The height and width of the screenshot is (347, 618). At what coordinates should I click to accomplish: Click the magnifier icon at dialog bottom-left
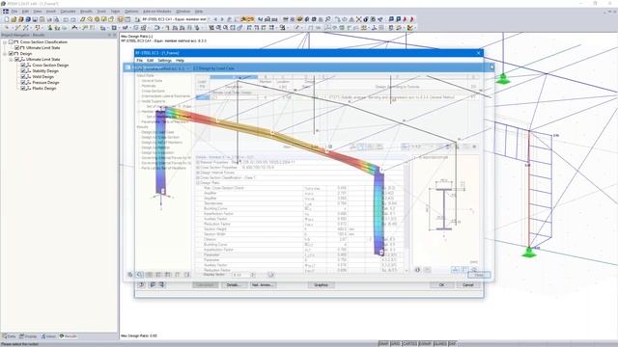[x=139, y=275]
